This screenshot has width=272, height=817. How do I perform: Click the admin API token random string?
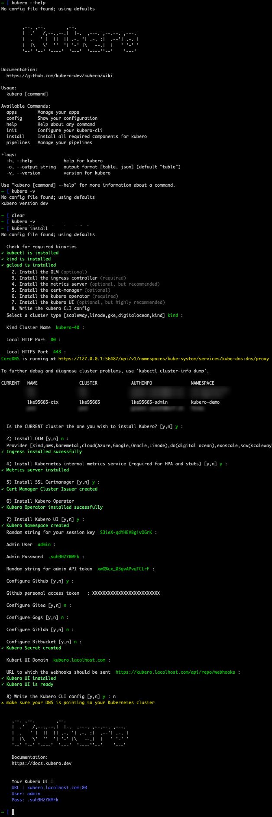(x=123, y=569)
